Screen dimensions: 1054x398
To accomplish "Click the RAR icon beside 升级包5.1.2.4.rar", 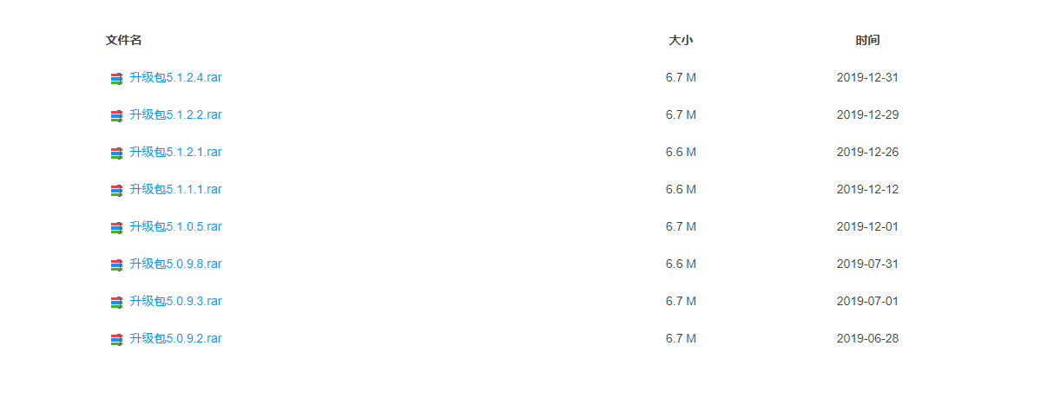I will (x=116, y=78).
